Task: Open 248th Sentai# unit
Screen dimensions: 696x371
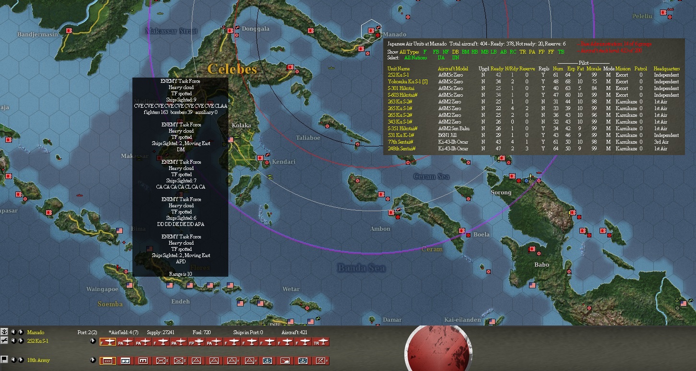Action: (x=401, y=149)
